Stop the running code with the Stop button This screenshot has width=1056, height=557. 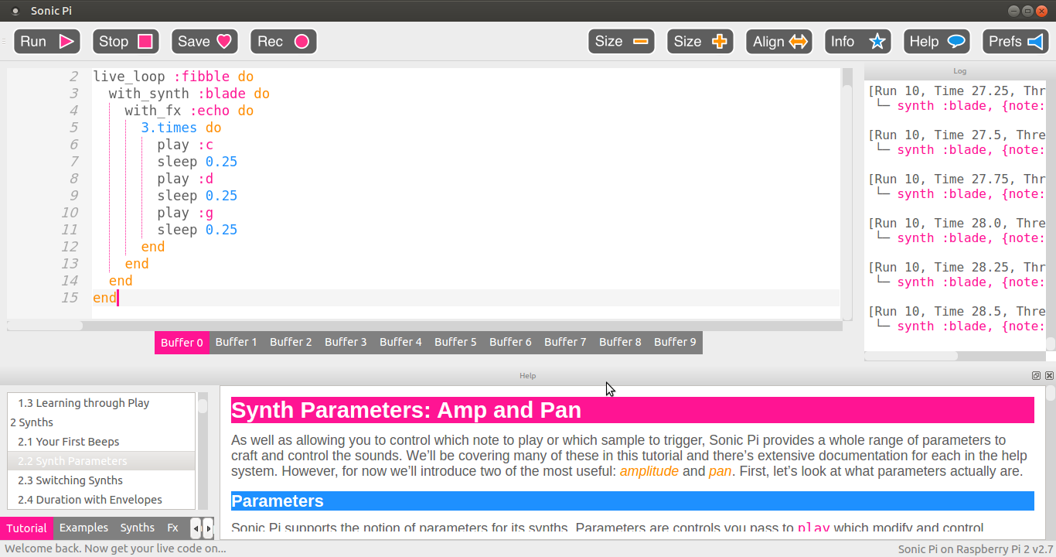[x=126, y=42]
